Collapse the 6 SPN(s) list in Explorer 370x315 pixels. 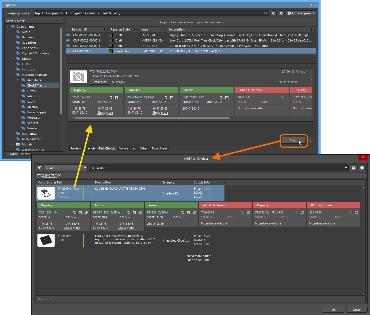(119, 82)
